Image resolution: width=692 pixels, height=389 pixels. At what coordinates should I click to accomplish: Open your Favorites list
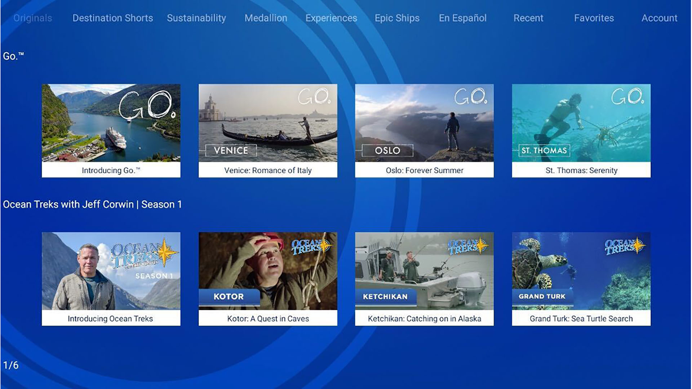(x=594, y=18)
